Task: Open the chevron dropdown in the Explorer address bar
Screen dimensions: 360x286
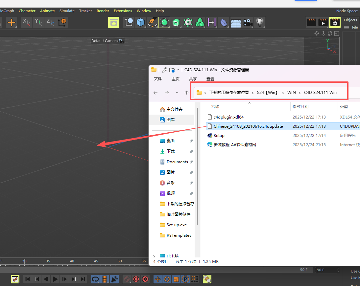Action: (x=177, y=93)
